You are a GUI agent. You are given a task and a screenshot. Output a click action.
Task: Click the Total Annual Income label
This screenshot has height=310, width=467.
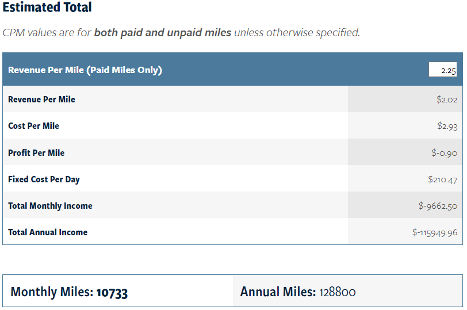48,232
